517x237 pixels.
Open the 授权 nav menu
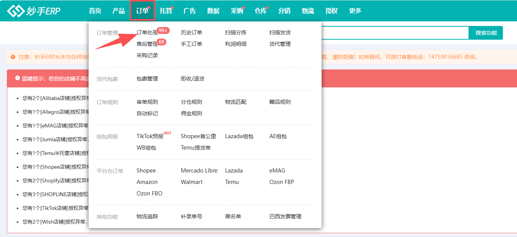click(332, 11)
